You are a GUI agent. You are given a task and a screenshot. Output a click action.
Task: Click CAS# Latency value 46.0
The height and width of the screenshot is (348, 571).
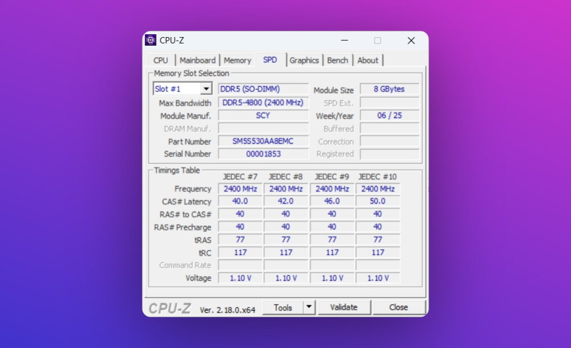pyautogui.click(x=332, y=202)
